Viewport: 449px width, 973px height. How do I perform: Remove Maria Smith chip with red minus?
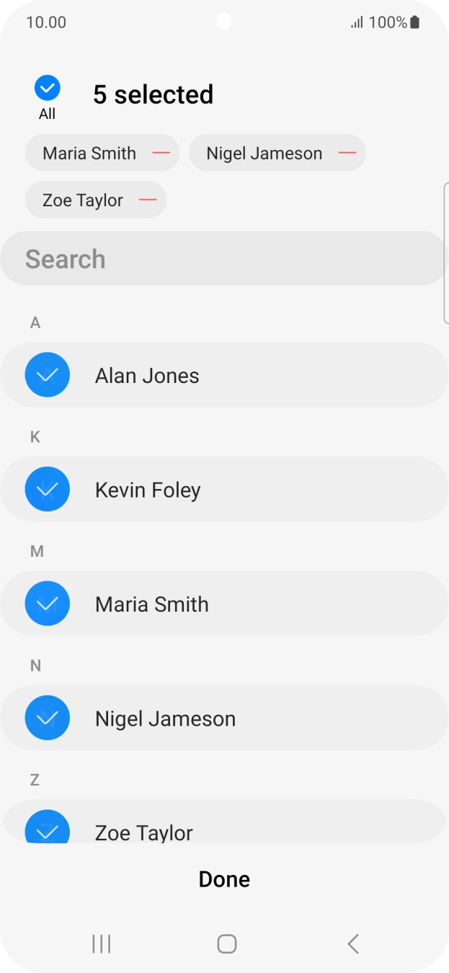pyautogui.click(x=161, y=153)
